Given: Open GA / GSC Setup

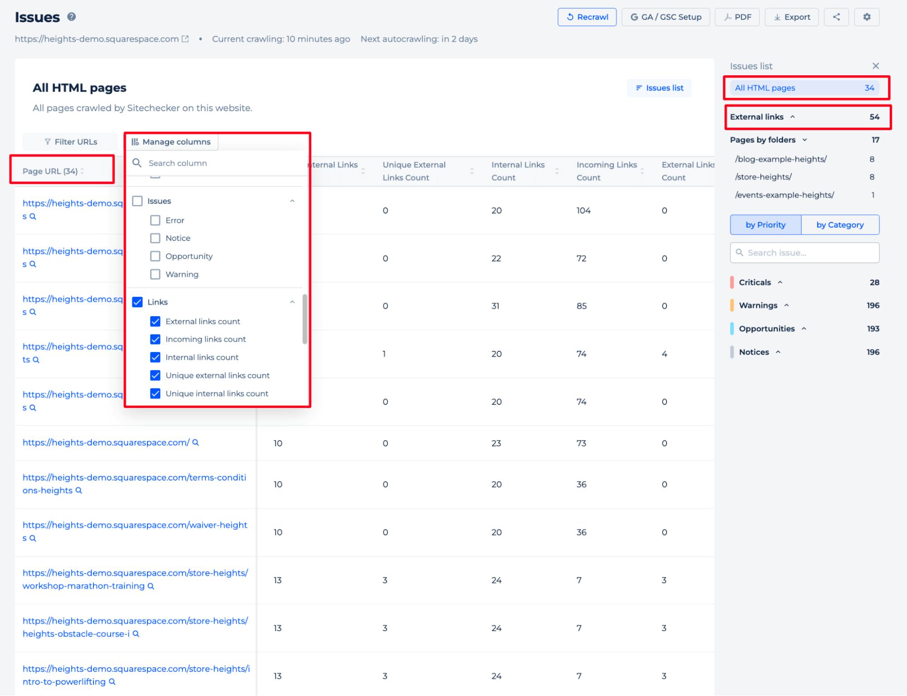Looking at the screenshot, I should tap(666, 17).
